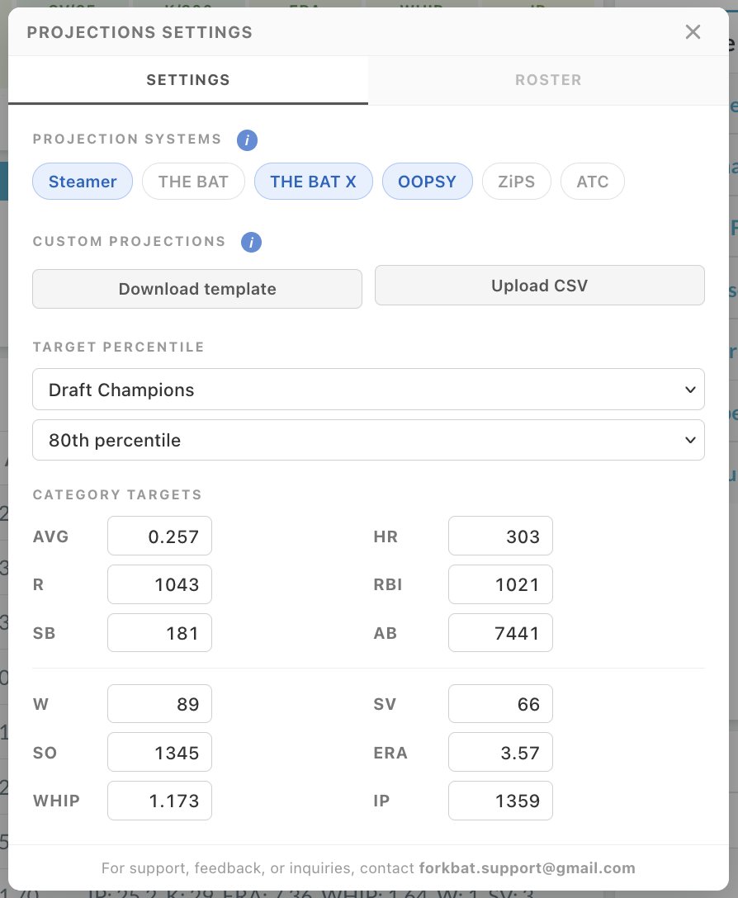Edit the AB target field

click(500, 633)
